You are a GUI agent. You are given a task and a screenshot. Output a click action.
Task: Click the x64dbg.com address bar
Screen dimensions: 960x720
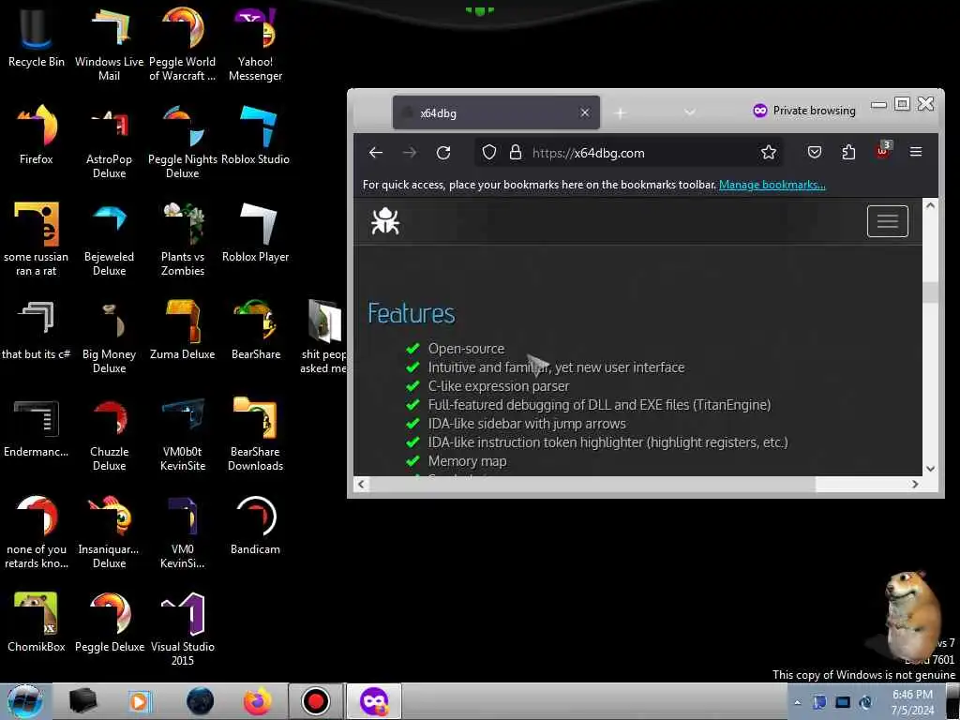click(627, 153)
